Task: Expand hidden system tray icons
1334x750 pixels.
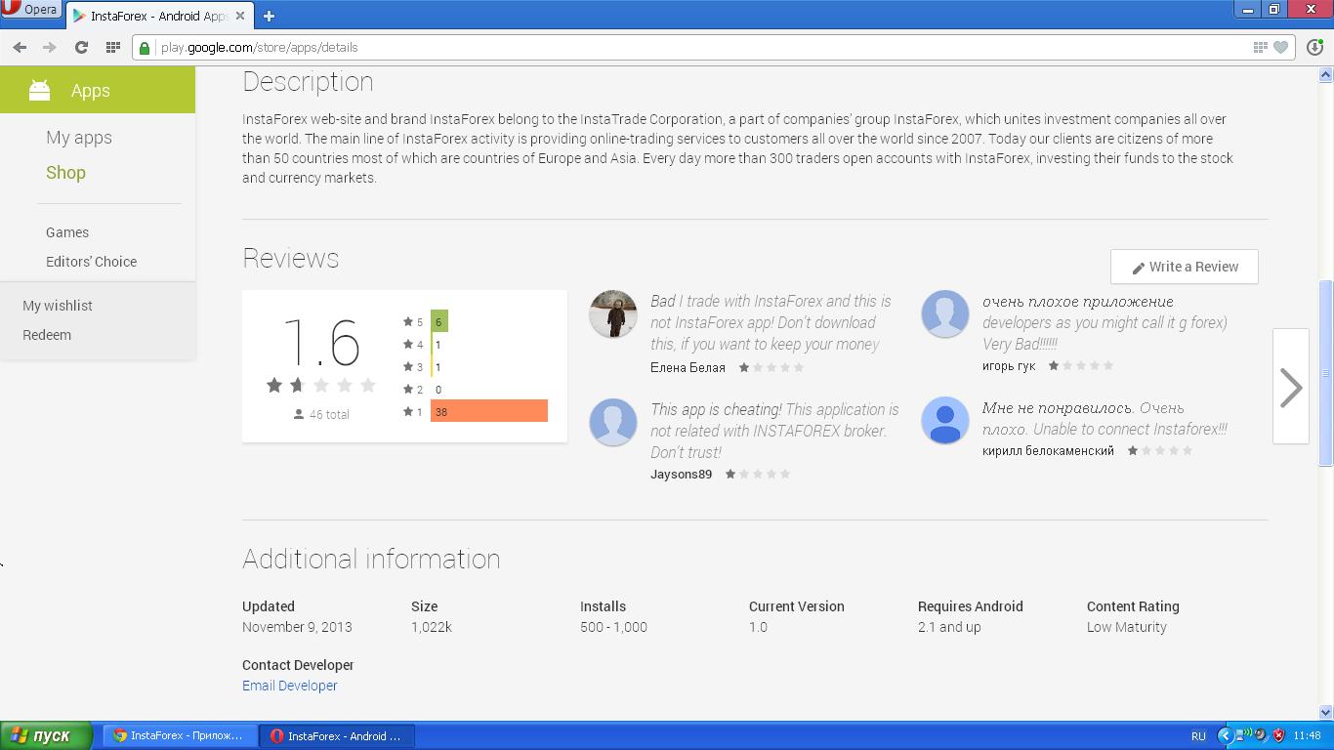Action: [1225, 735]
